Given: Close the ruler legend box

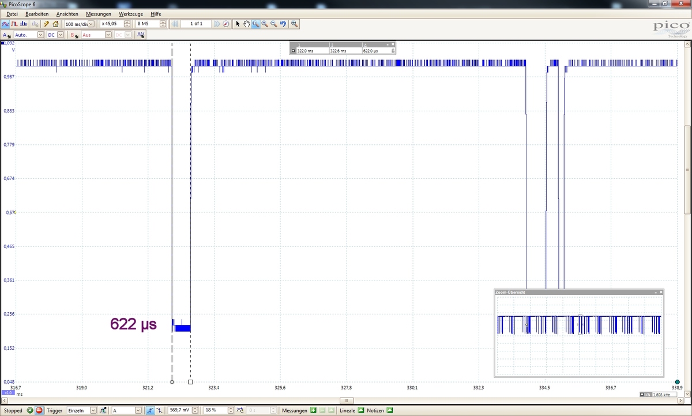Looking at the screenshot, I should click(x=393, y=44).
